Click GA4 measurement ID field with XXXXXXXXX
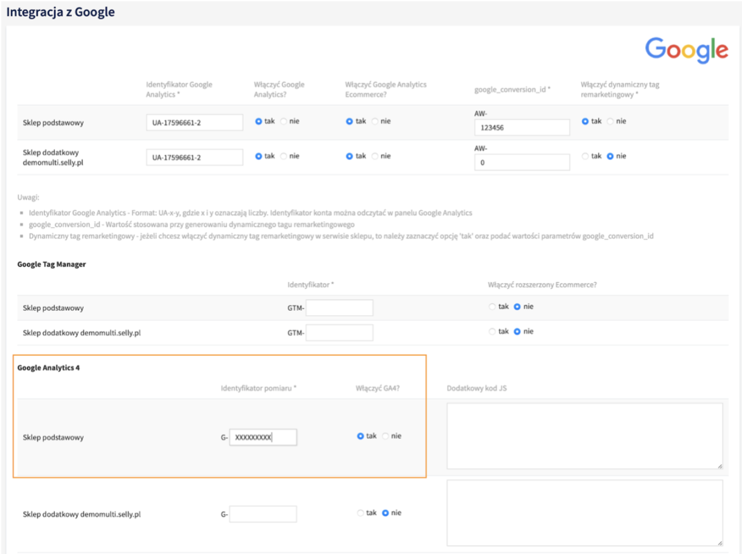The image size is (742, 554). coord(263,437)
